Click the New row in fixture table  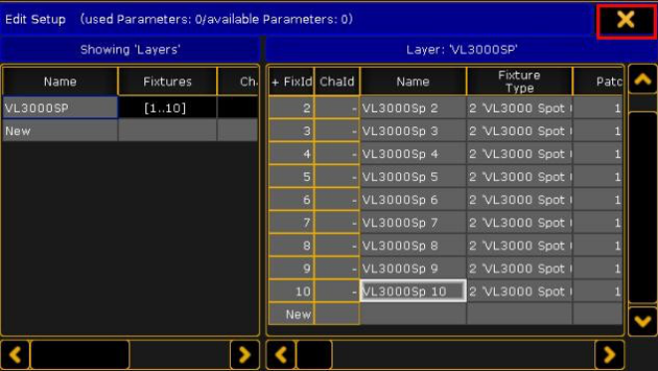445,314
